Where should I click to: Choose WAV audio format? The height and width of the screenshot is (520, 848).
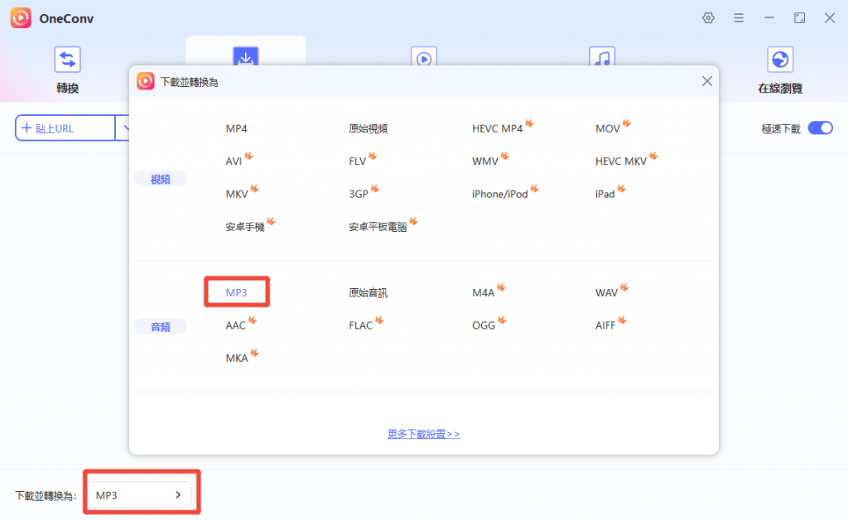[606, 293]
